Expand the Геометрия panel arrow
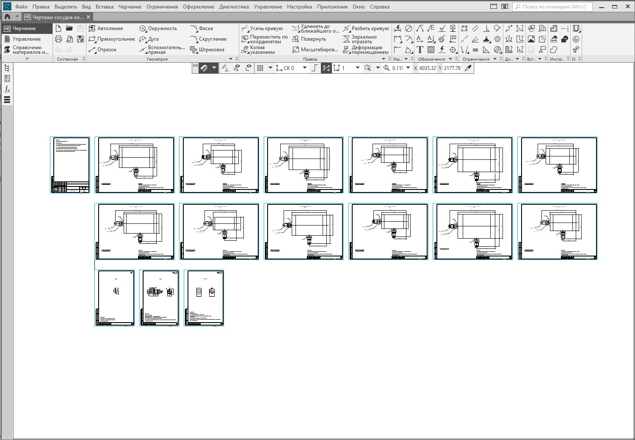 click(x=231, y=59)
